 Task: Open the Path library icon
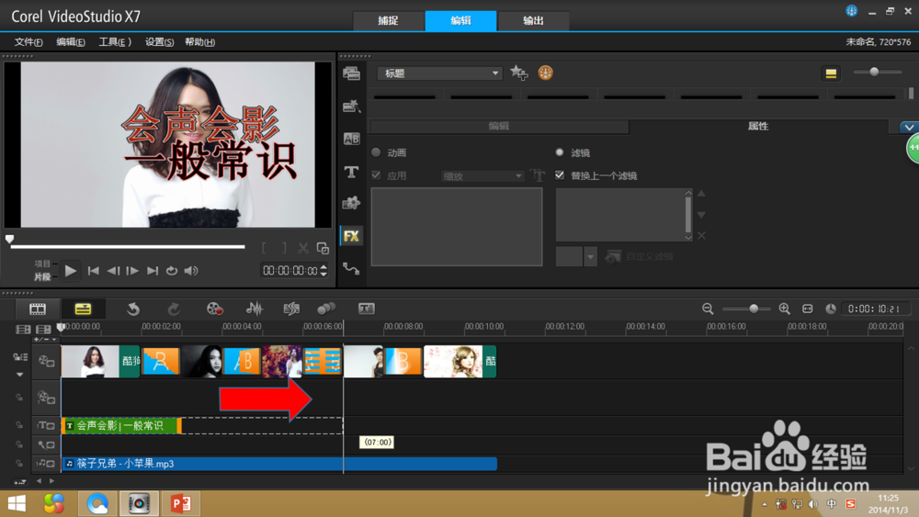click(352, 269)
